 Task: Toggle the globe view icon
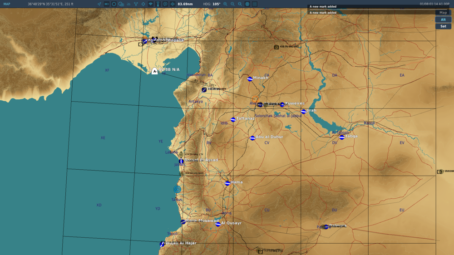pyautogui.click(x=247, y=4)
